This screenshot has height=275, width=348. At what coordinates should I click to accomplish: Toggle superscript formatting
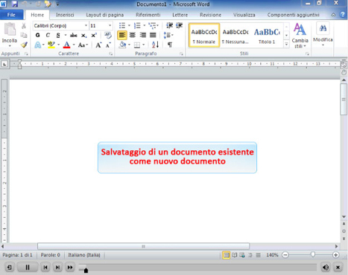click(94, 35)
